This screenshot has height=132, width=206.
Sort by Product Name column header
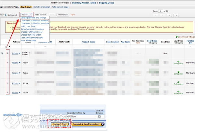pos(89,42)
